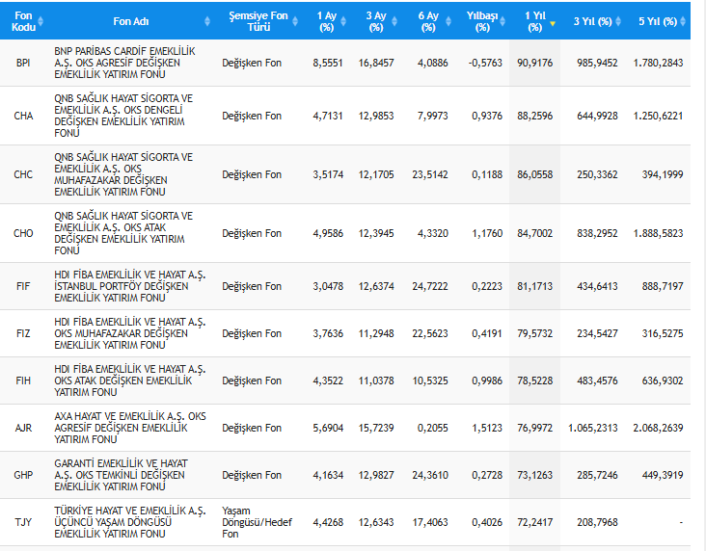The height and width of the screenshot is (551, 706).
Task: Open QNB Sağlık OKS Muhafazakar fund name
Action: coord(123,174)
